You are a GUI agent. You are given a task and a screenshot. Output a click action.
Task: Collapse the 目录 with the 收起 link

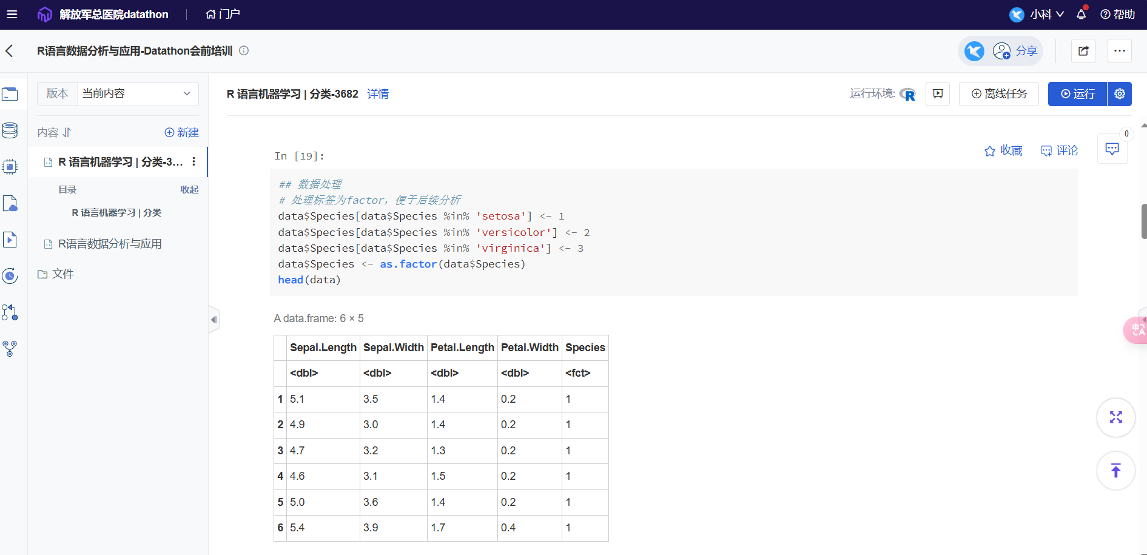(x=189, y=189)
